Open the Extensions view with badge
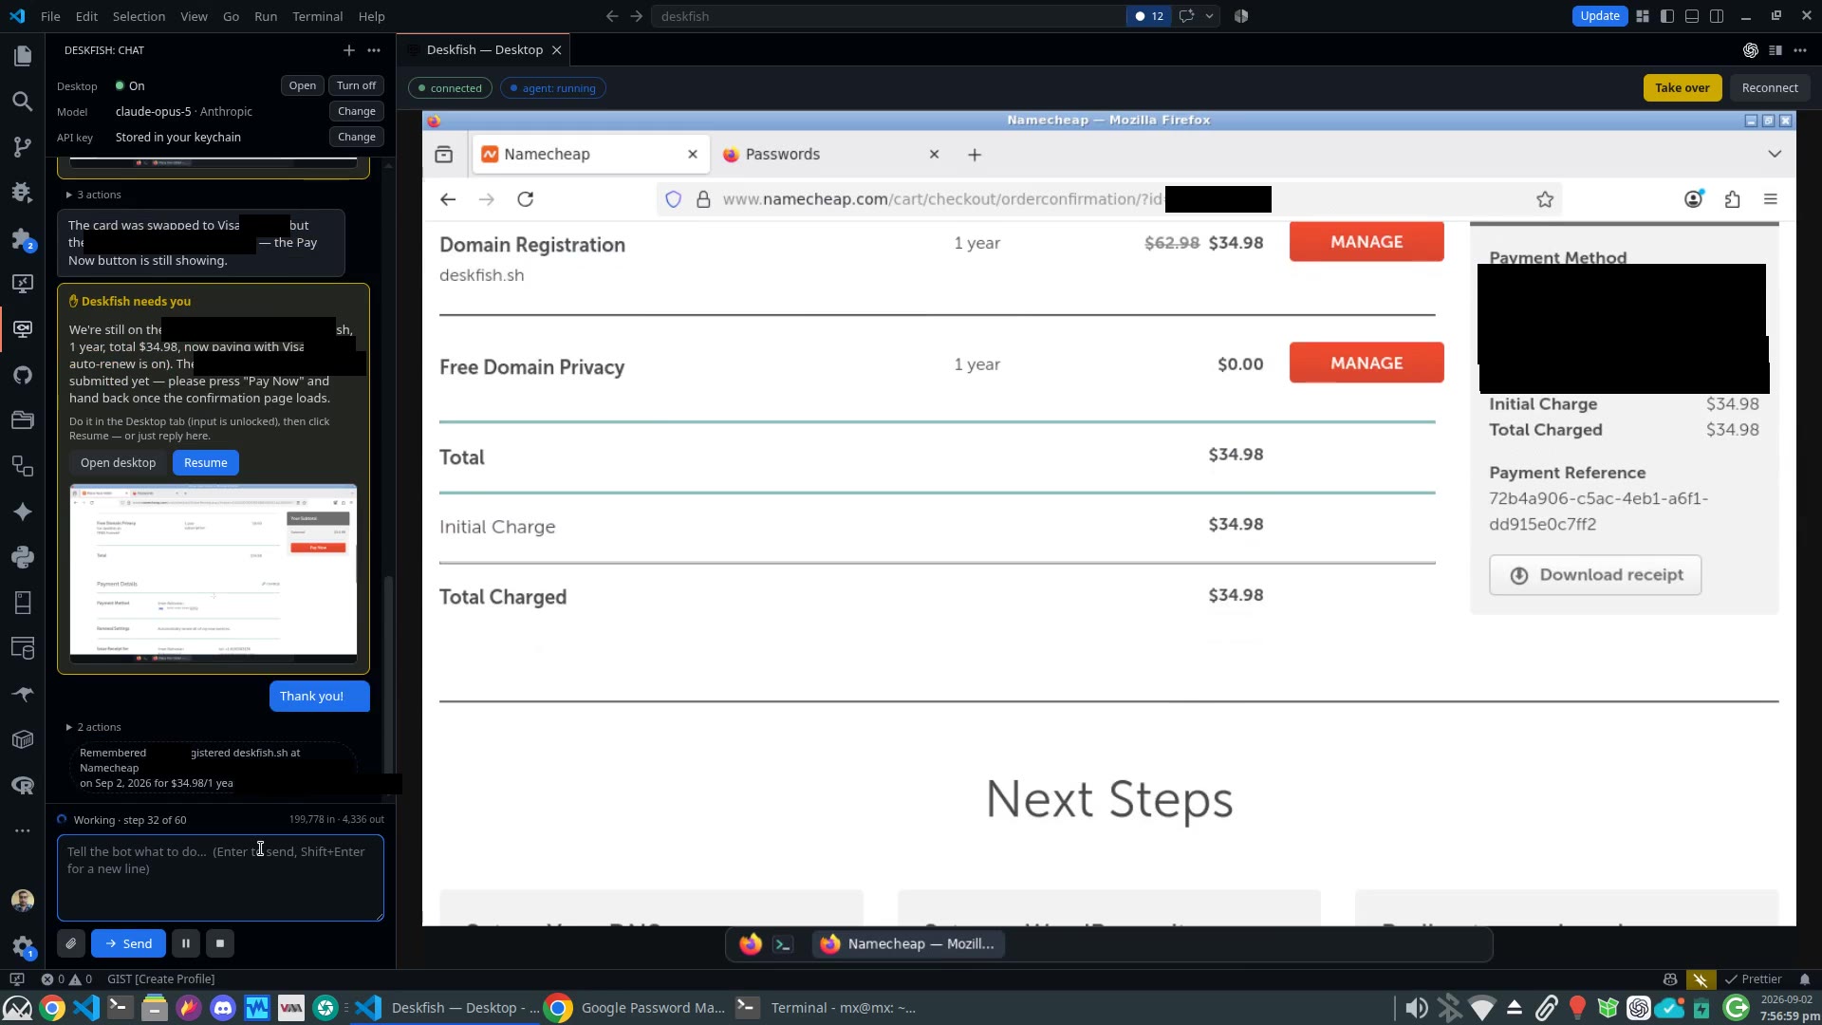This screenshot has width=1822, height=1025. pyautogui.click(x=23, y=238)
